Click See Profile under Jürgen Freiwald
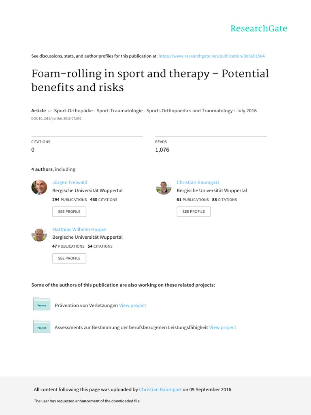The height and width of the screenshot is (415, 311). [x=69, y=212]
